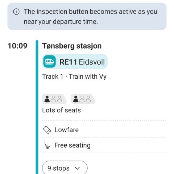Expand the 9 stops list
Image resolution: width=174 pixels, height=174 pixels.
[x=65, y=168]
